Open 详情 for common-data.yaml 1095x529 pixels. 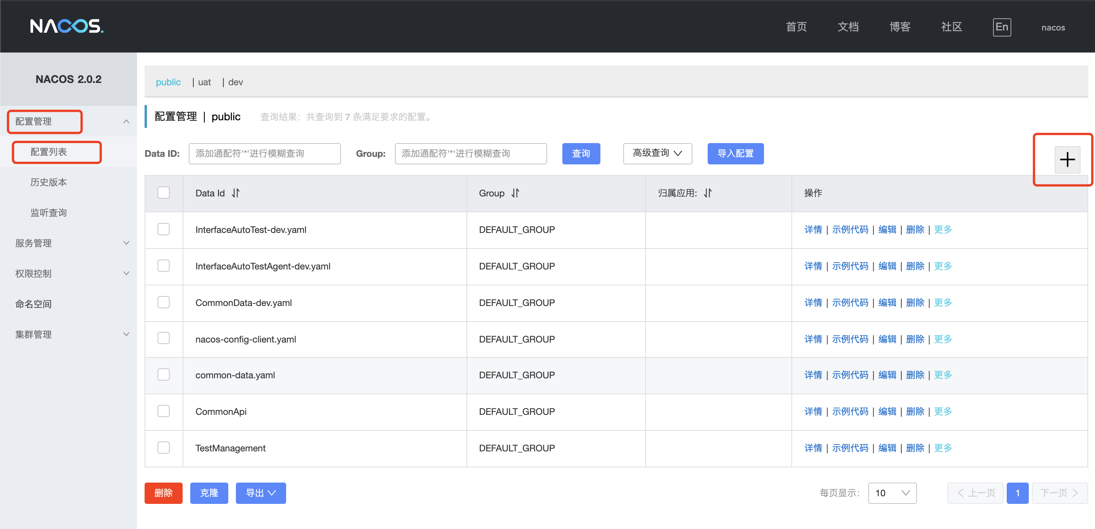[x=813, y=375]
